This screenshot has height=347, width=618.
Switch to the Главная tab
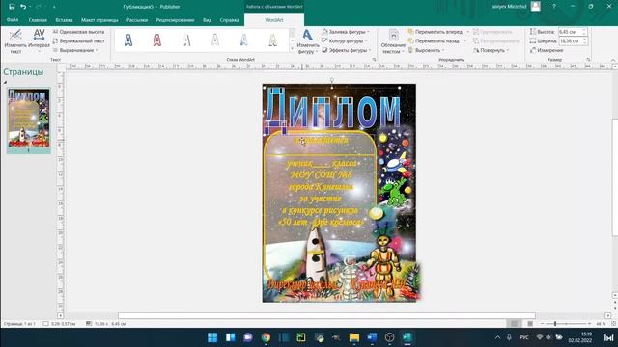point(38,20)
